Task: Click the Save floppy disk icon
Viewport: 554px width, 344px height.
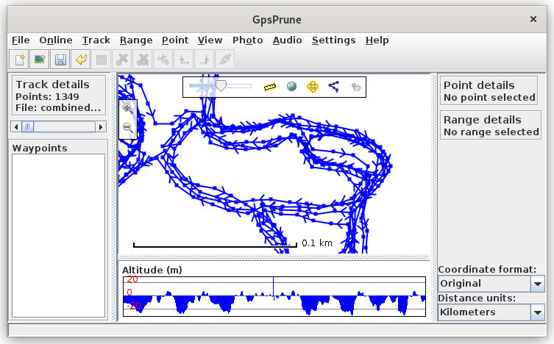Action: coord(60,60)
